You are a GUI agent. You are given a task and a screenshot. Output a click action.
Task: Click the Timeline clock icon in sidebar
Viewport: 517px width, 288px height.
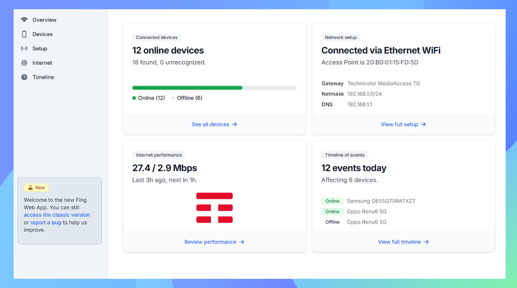[x=24, y=77]
